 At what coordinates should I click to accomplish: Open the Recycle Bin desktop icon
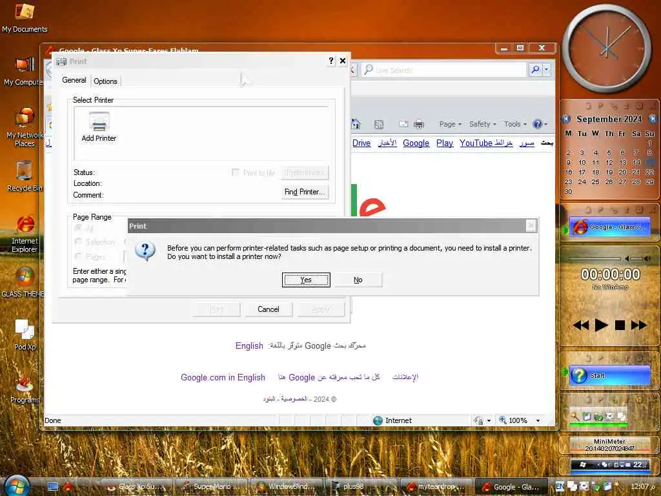pyautogui.click(x=25, y=176)
